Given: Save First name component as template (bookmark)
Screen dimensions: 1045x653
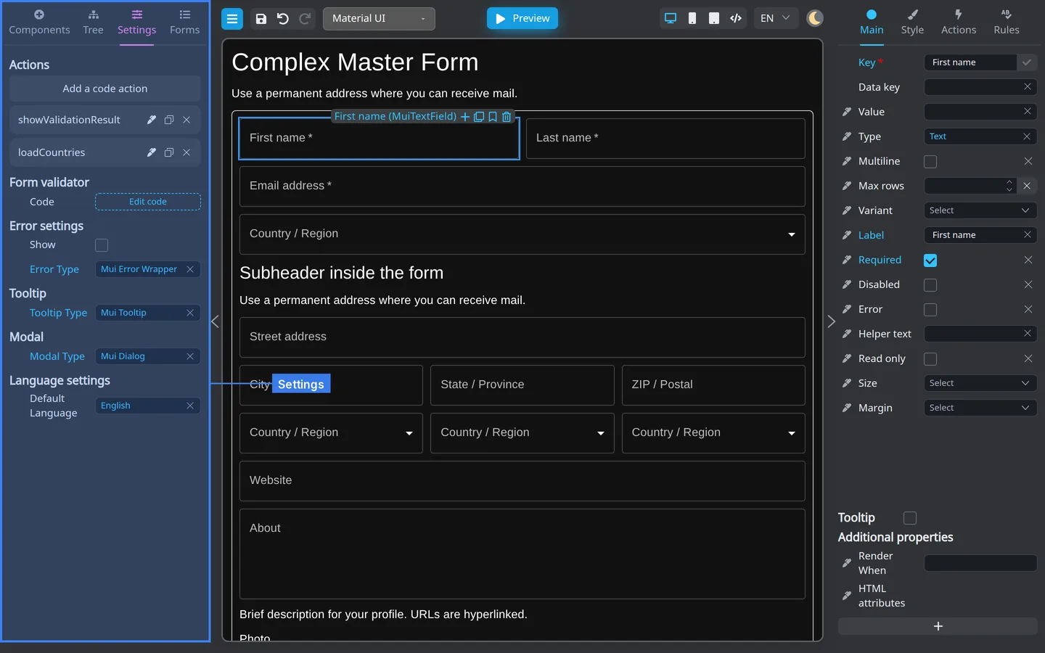Looking at the screenshot, I should pyautogui.click(x=493, y=117).
